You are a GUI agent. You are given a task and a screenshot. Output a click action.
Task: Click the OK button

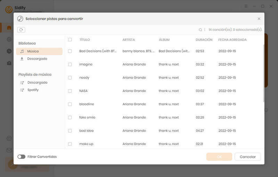219,157
